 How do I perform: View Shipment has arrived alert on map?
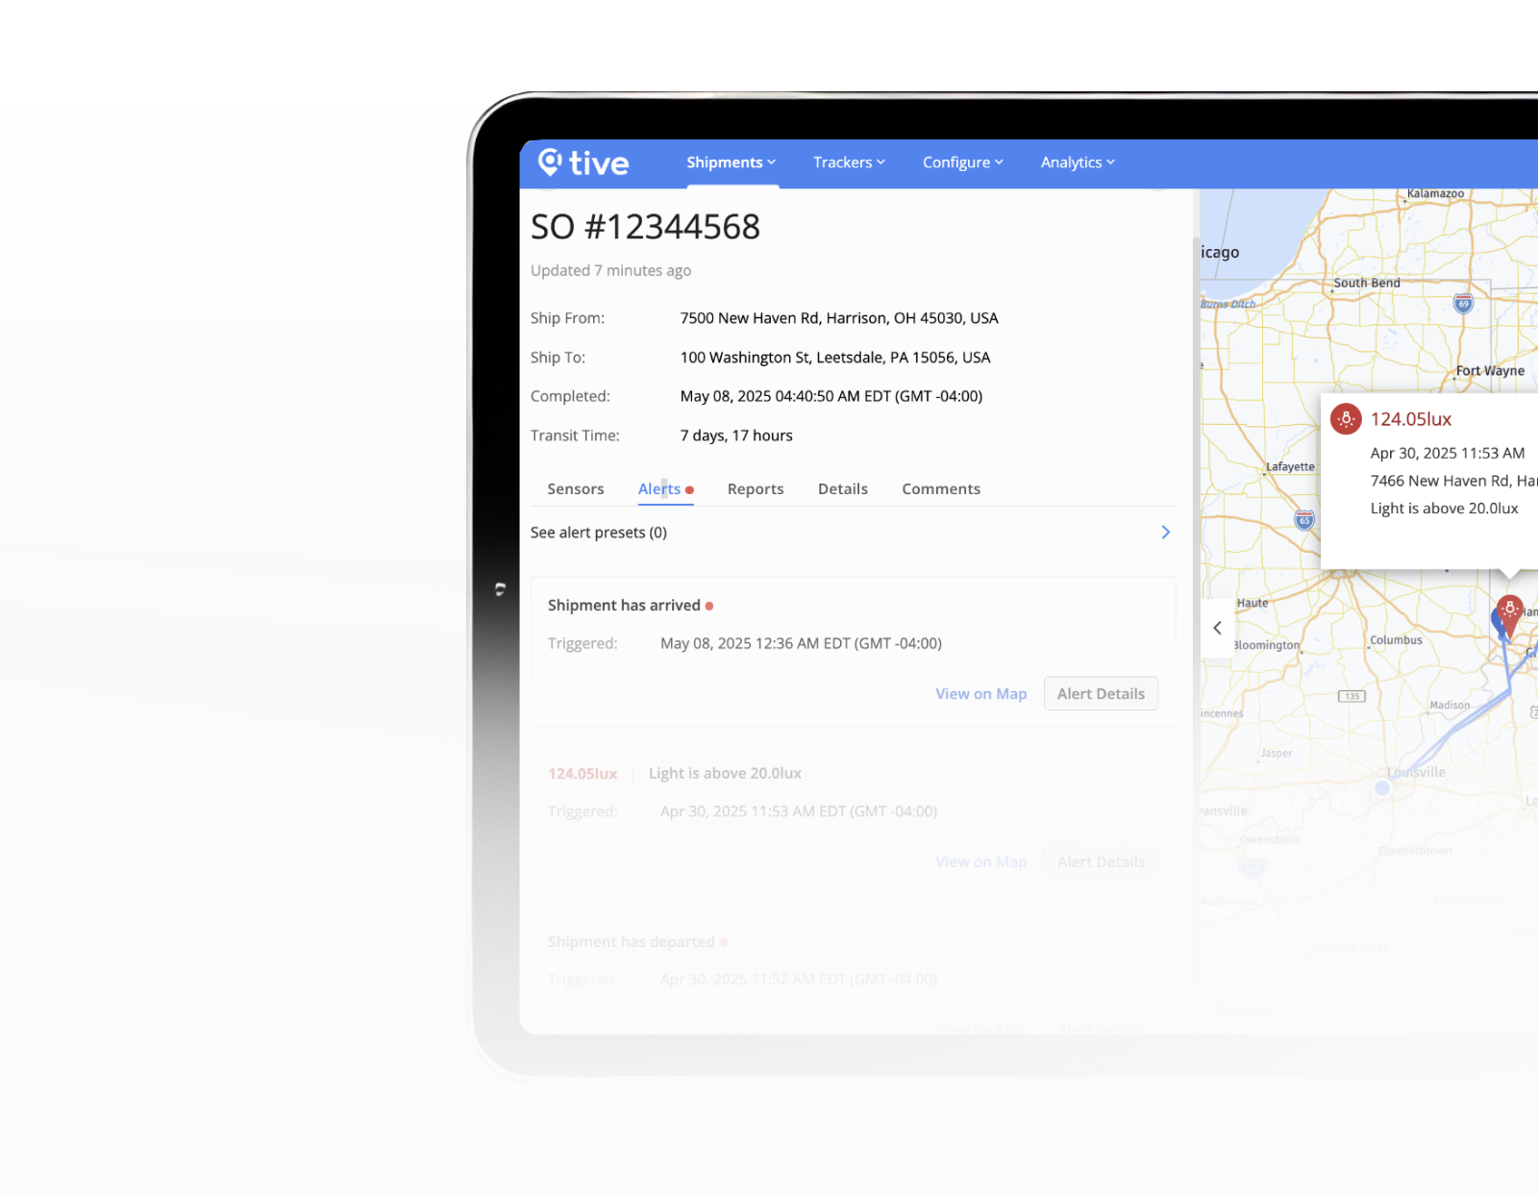(981, 694)
